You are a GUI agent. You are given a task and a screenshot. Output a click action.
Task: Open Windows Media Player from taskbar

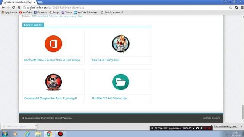coord(15,134)
